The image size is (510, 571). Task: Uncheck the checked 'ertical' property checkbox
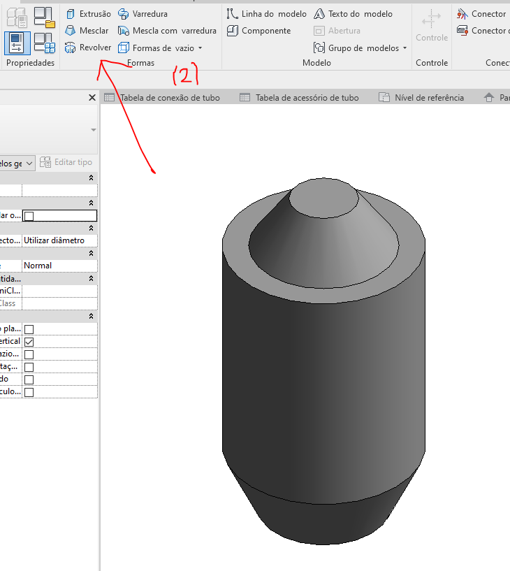click(29, 342)
